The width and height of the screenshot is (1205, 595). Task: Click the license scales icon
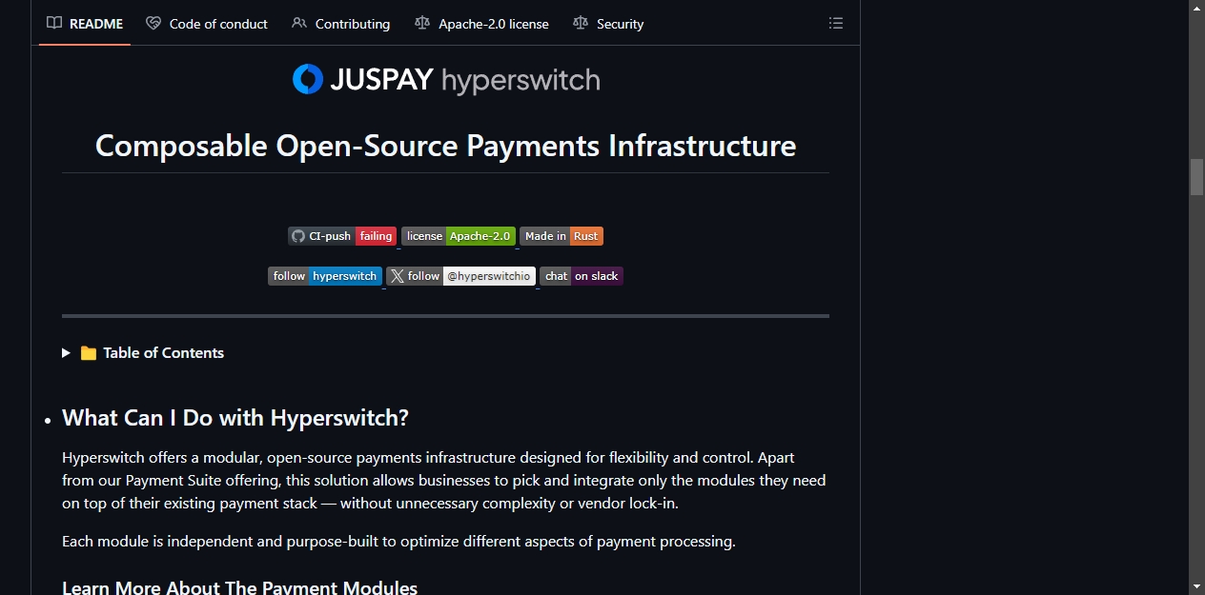pos(422,24)
